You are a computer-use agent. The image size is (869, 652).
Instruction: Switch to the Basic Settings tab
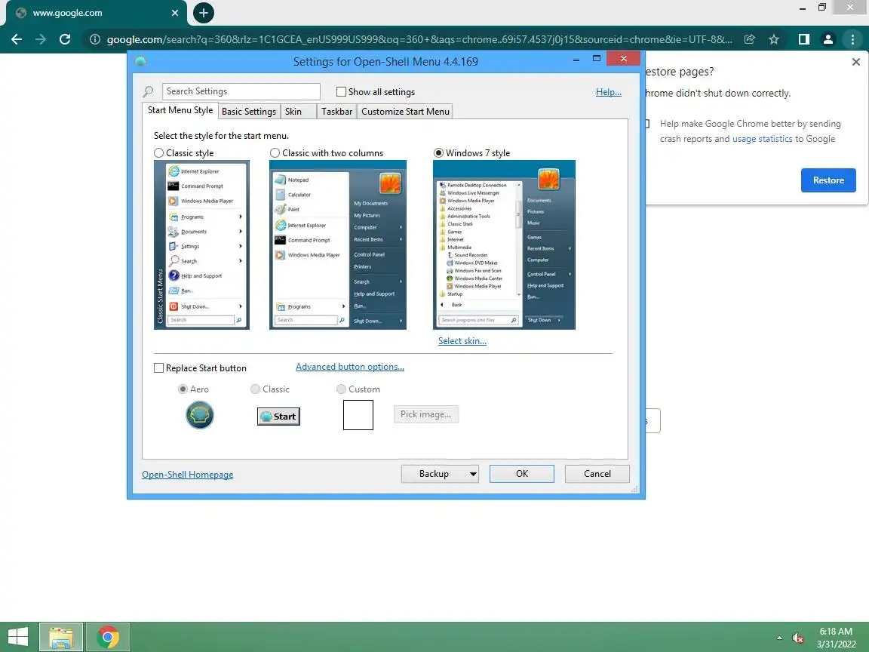click(x=249, y=112)
